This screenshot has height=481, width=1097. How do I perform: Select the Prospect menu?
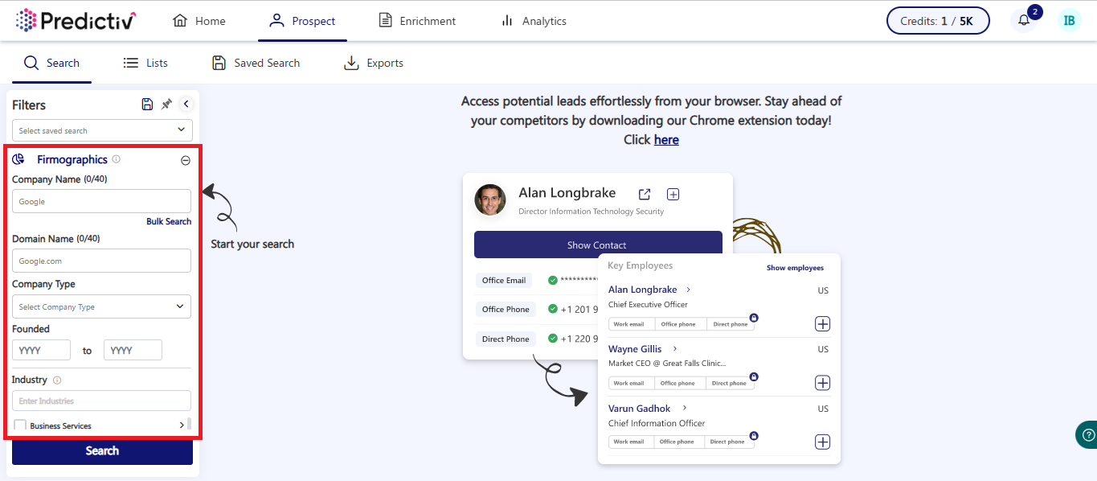pyautogui.click(x=303, y=21)
